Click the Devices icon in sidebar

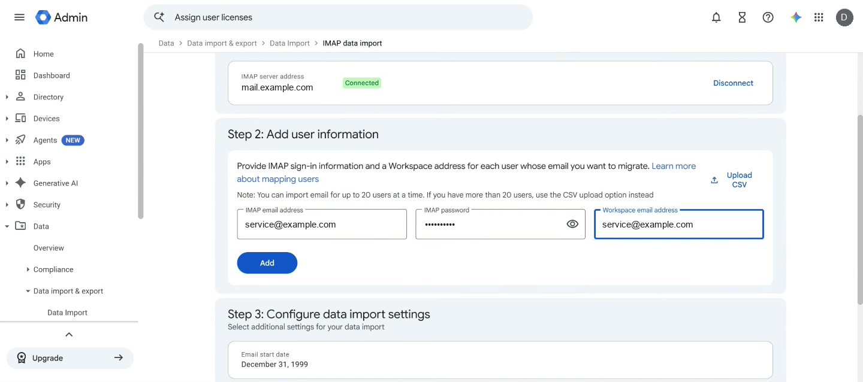click(x=20, y=119)
